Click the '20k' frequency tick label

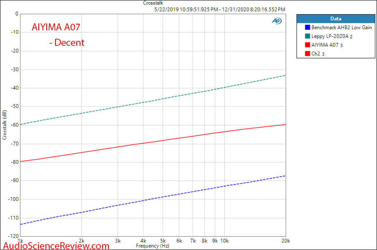286,241
